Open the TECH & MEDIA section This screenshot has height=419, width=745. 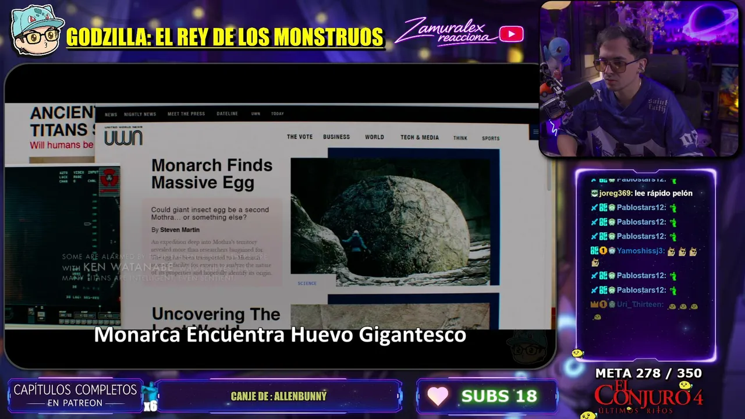point(420,137)
